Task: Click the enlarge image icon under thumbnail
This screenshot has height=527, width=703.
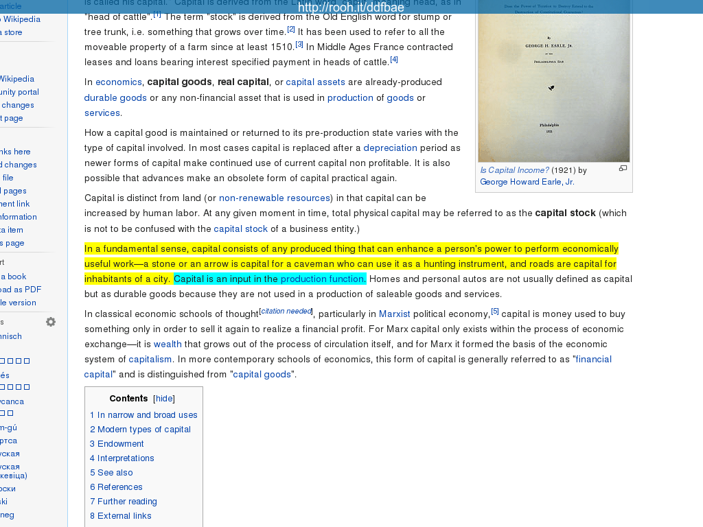Action: point(623,169)
